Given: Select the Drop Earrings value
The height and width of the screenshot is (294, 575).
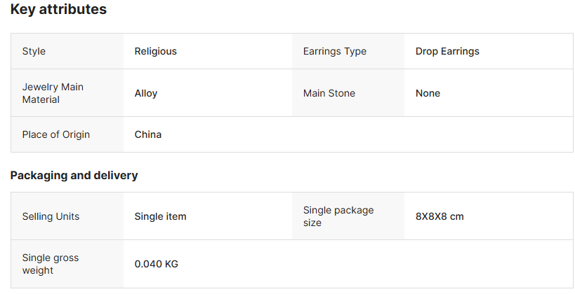Looking at the screenshot, I should [x=447, y=51].
